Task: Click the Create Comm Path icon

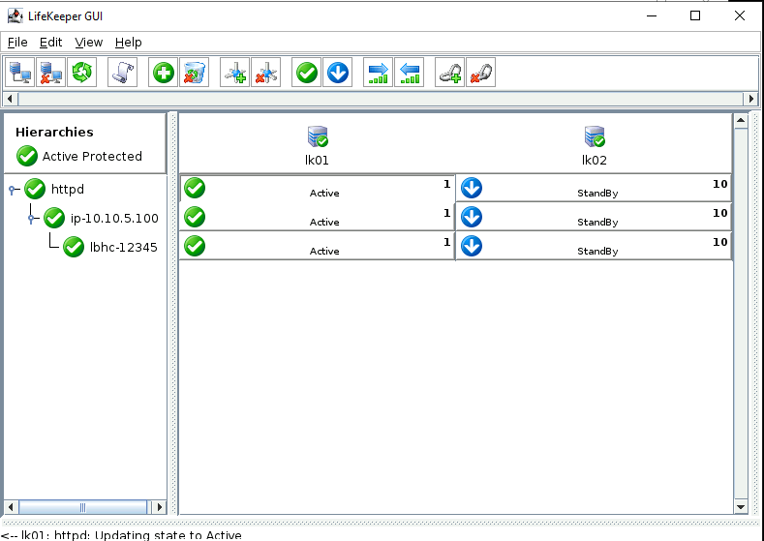Action: pos(235,73)
